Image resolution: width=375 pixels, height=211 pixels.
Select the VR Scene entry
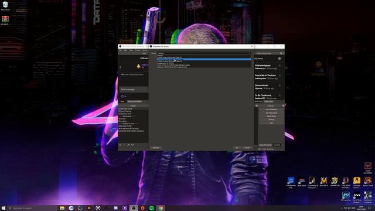coord(133,118)
